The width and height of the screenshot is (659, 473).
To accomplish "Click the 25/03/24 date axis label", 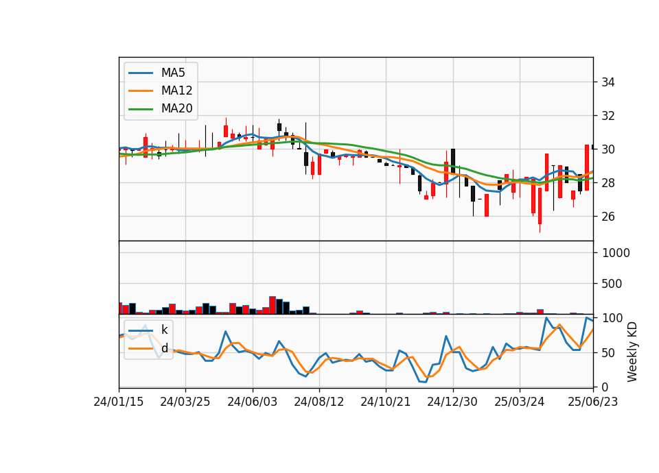I will pos(519,402).
